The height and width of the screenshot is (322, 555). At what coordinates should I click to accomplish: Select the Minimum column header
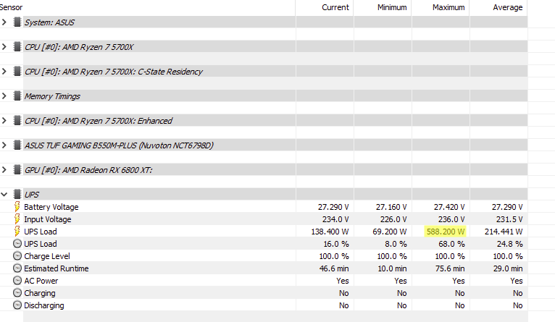tap(383, 7)
